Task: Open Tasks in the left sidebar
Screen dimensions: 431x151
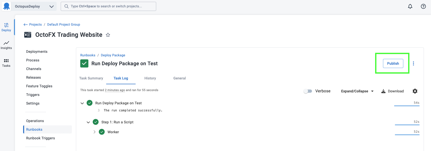Action: [x=6, y=63]
